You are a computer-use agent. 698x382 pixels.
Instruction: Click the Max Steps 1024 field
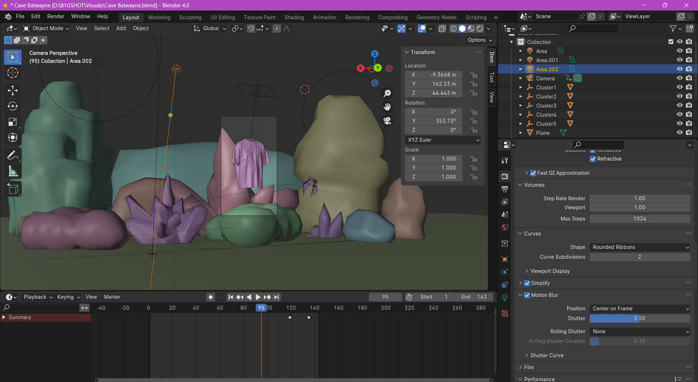pos(640,219)
